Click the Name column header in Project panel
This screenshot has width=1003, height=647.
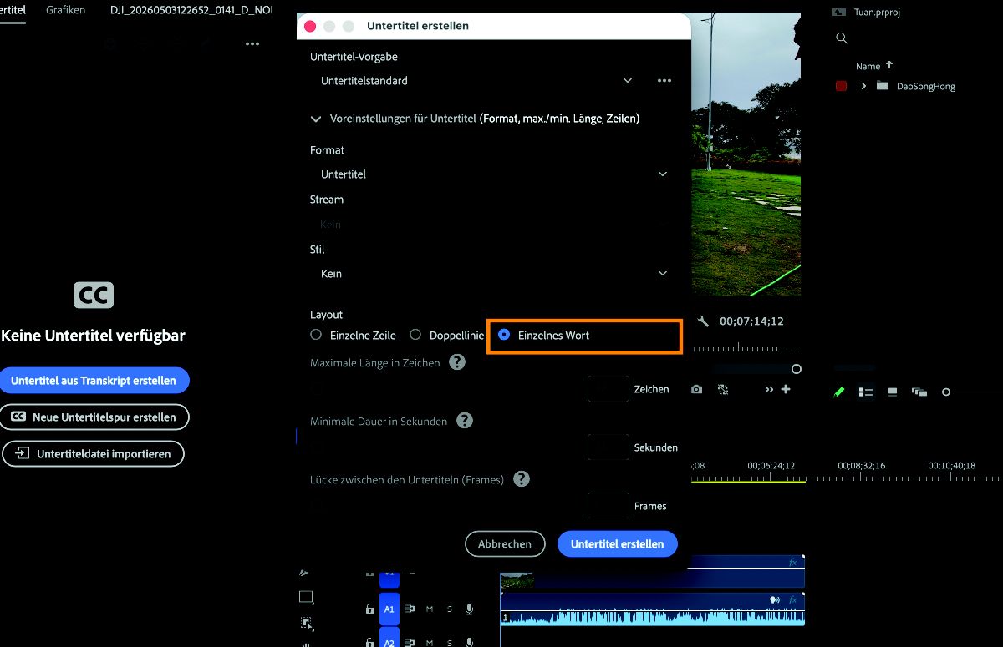click(868, 66)
